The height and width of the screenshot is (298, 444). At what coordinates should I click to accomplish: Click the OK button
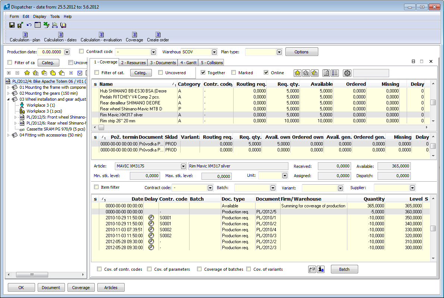coord(21,288)
